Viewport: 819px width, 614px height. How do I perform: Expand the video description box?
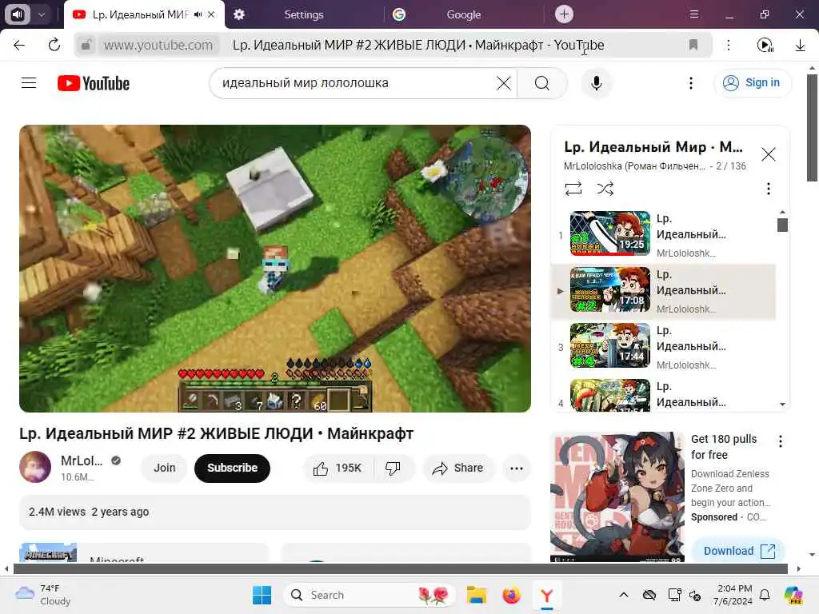coord(275,512)
